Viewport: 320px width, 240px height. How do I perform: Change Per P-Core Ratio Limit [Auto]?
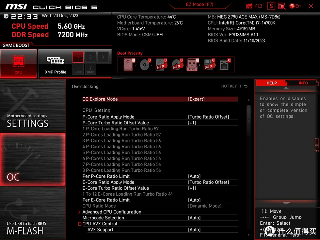pyautogui.click(x=160, y=176)
